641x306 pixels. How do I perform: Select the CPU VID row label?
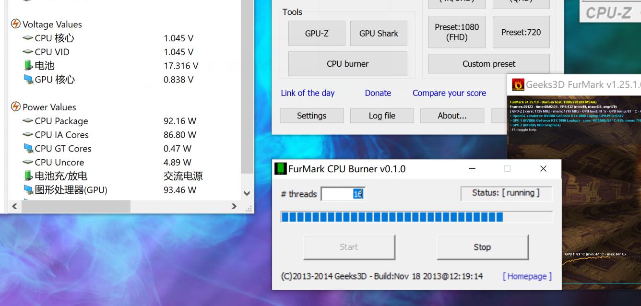[x=52, y=52]
